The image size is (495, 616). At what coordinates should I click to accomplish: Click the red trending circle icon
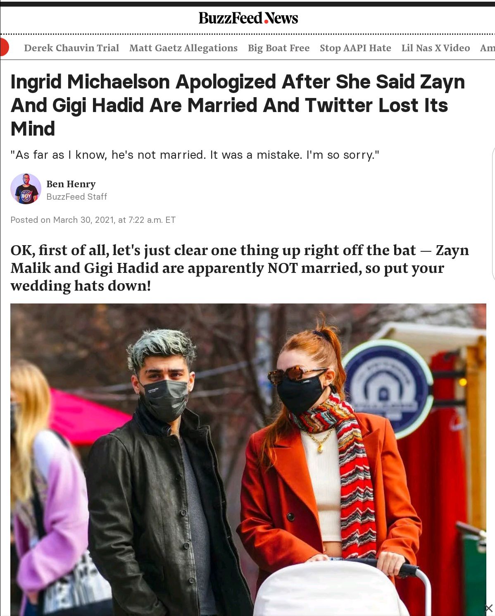4,47
